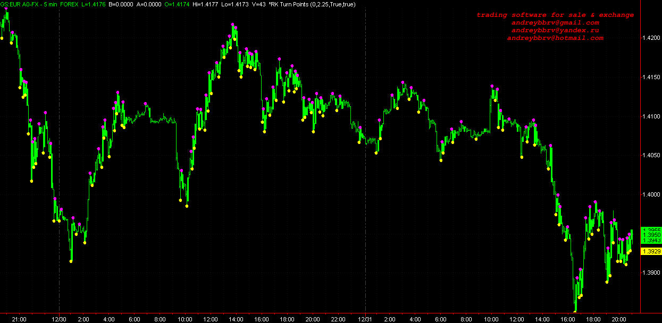
Task: Click the andreybbrv@hotmail.com email address
Action: click(x=555, y=38)
